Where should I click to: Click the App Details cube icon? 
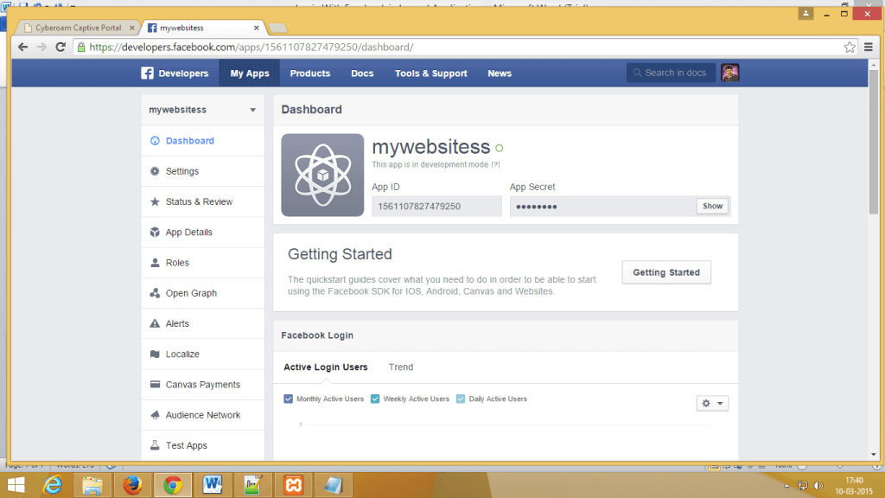tap(155, 232)
